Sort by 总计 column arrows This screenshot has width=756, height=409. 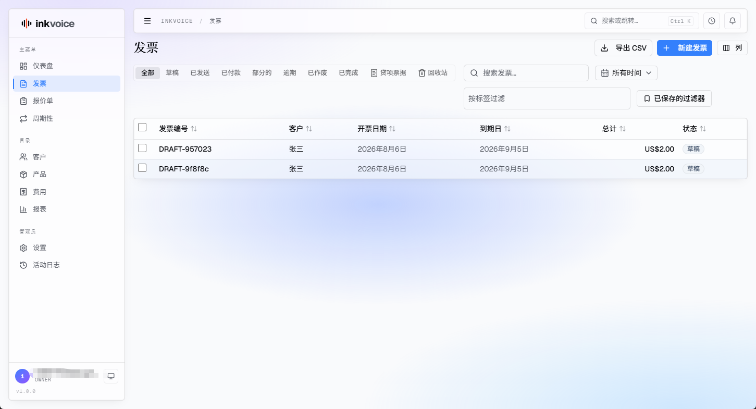(623, 129)
